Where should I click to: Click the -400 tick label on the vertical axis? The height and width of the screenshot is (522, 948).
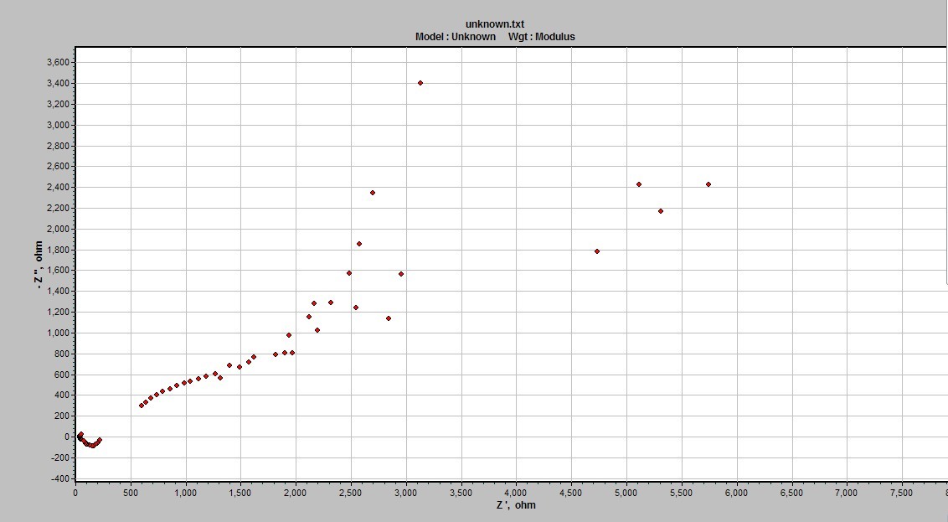[59, 478]
